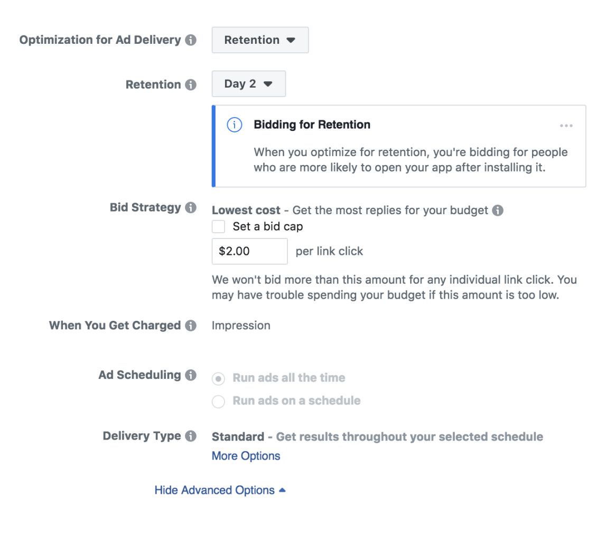615x535 pixels.
Task: Click the 'More Options' link
Action: [246, 456]
